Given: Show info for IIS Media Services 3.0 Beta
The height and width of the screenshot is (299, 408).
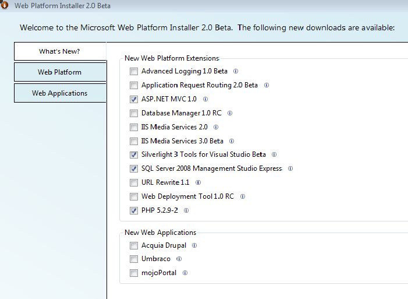Looking at the screenshot, I should 232,141.
